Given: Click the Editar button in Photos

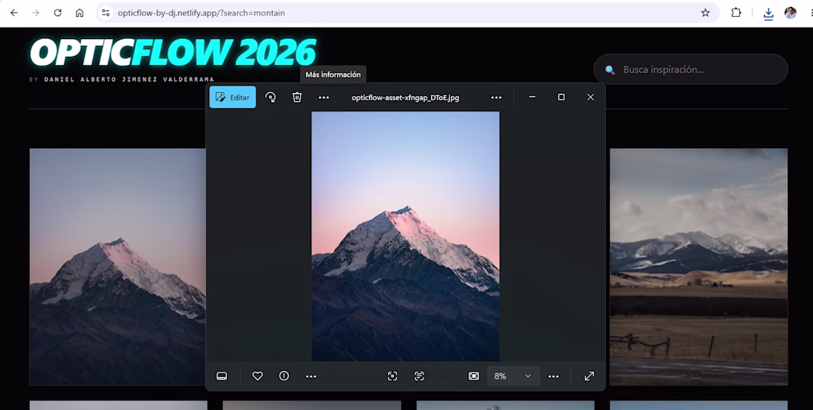Looking at the screenshot, I should pyautogui.click(x=232, y=97).
